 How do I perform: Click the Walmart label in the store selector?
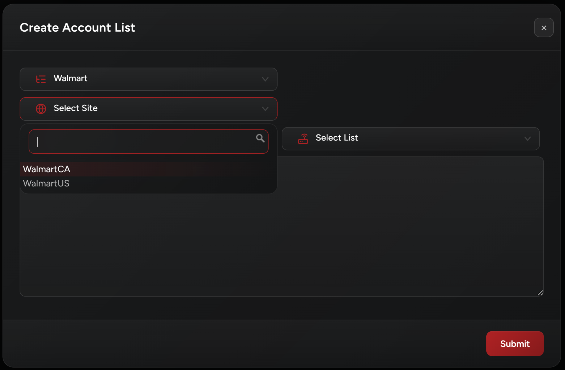[x=70, y=79]
